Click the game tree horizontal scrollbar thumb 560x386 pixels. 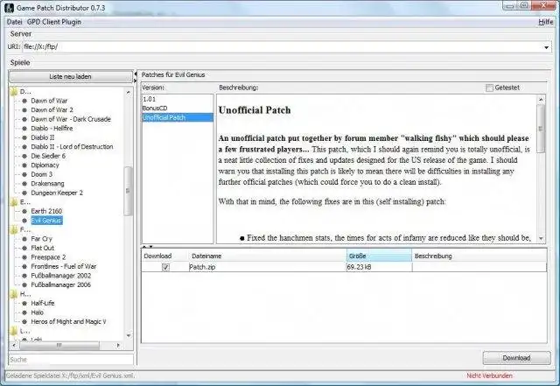pos(59,345)
